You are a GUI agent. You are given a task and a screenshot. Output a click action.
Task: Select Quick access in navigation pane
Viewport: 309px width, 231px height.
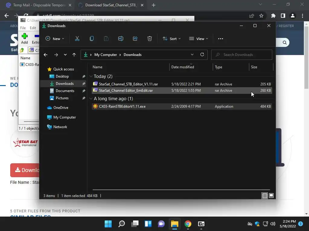click(63, 69)
